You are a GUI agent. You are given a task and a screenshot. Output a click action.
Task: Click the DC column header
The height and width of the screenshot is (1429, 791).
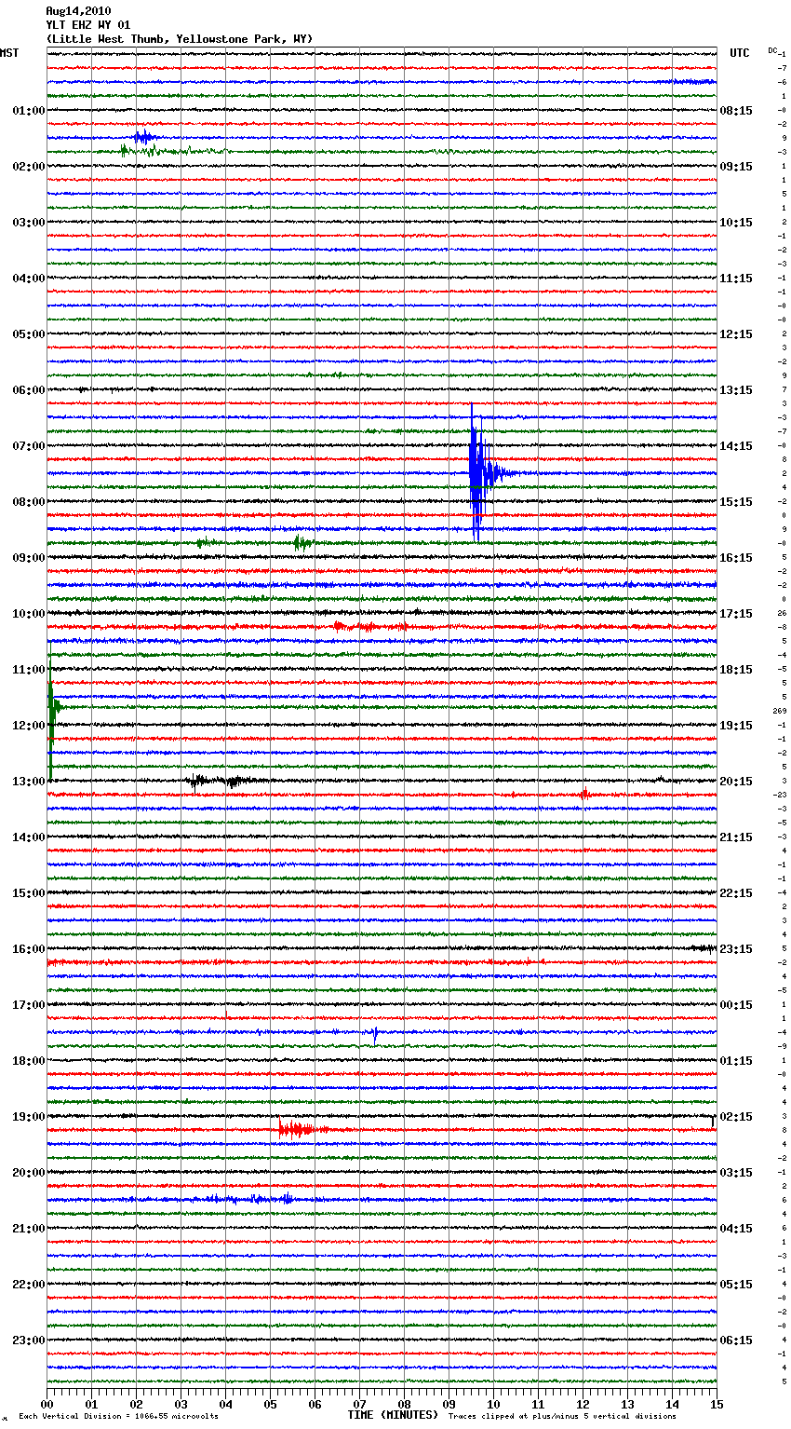[x=772, y=50]
